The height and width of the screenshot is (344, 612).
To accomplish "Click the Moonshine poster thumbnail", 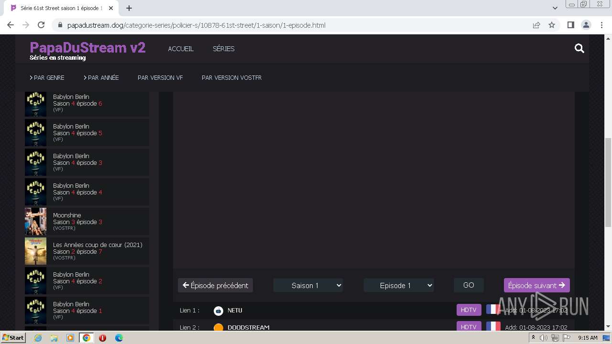I will coord(35,222).
